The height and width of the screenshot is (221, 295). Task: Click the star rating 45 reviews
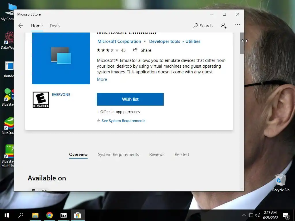[x=111, y=50]
